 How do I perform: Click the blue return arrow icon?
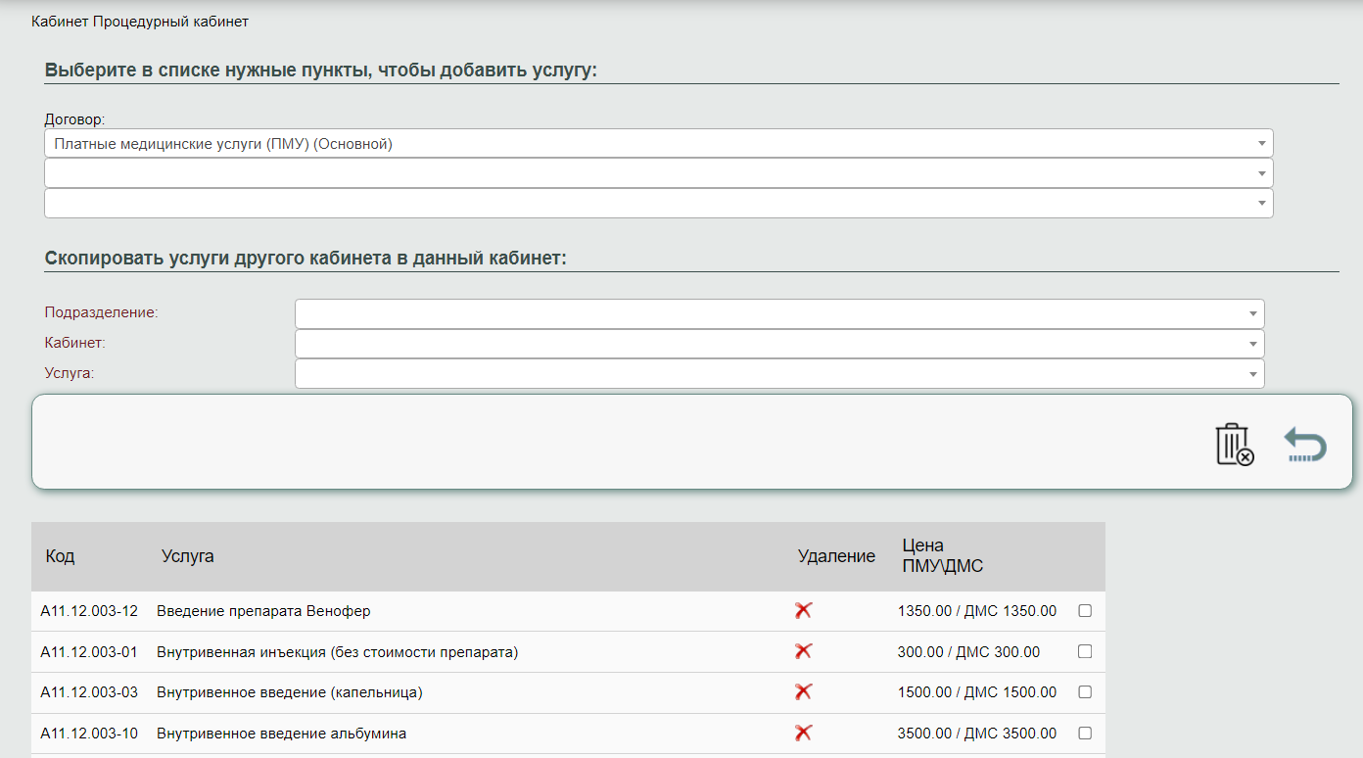tap(1305, 445)
